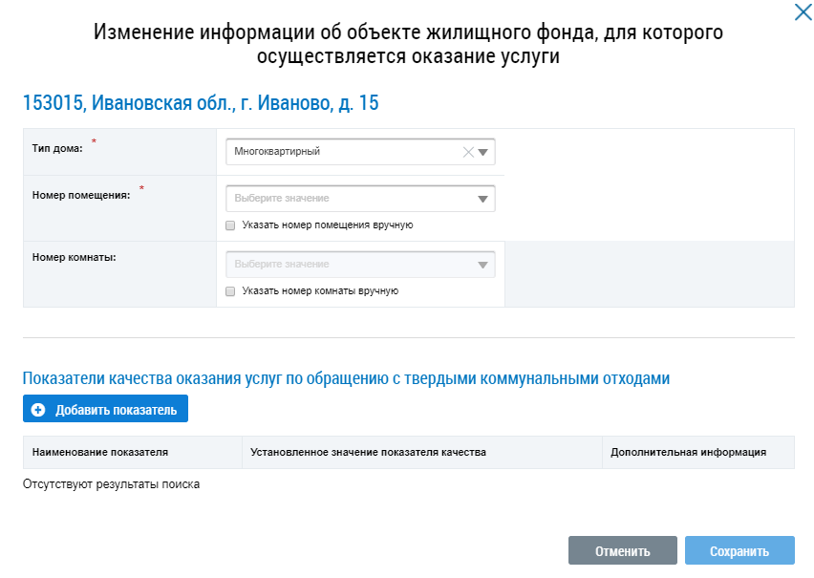Enable the manual помещения number checkbox

(x=230, y=225)
